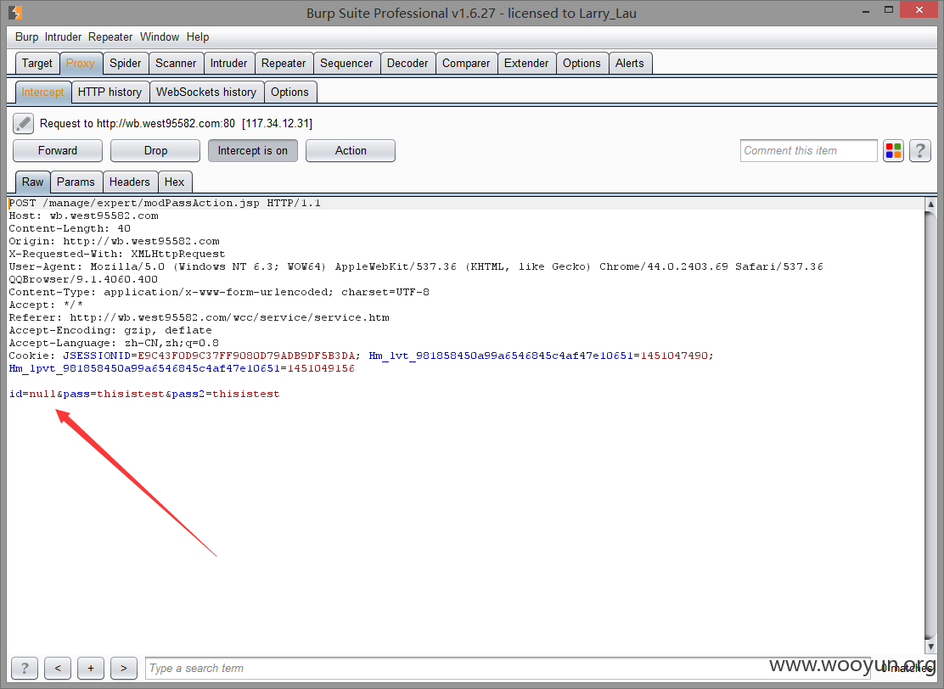
Task: Click the JSESSIONID cookie value
Action: tap(246, 356)
